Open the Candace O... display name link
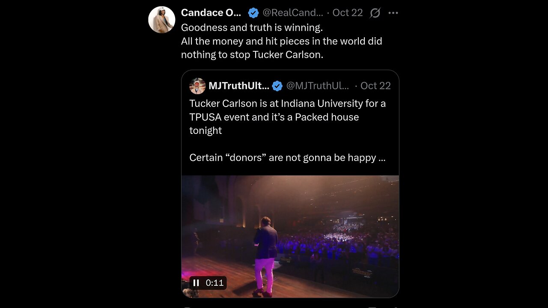Viewport: 548px width, 308px height. (x=211, y=13)
